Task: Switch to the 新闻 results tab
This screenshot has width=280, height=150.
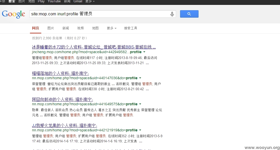Action: [66, 28]
